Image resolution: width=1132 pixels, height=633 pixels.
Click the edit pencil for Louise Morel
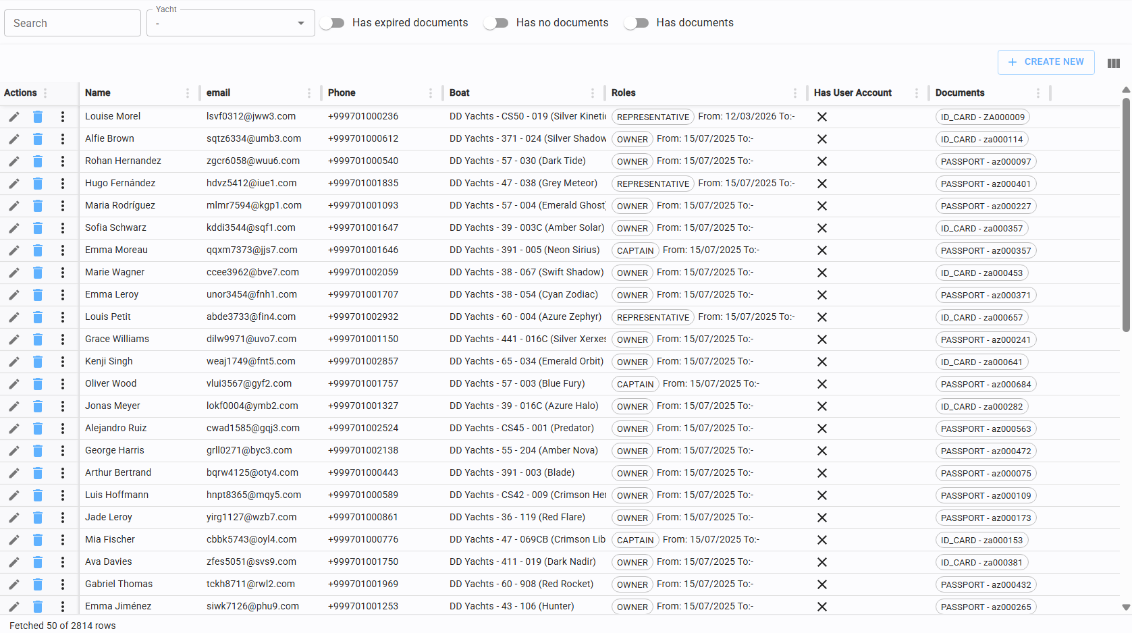click(x=14, y=117)
